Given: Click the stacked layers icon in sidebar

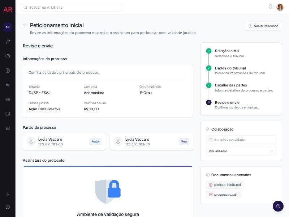Looking at the screenshot, I should (x=8, y=128).
